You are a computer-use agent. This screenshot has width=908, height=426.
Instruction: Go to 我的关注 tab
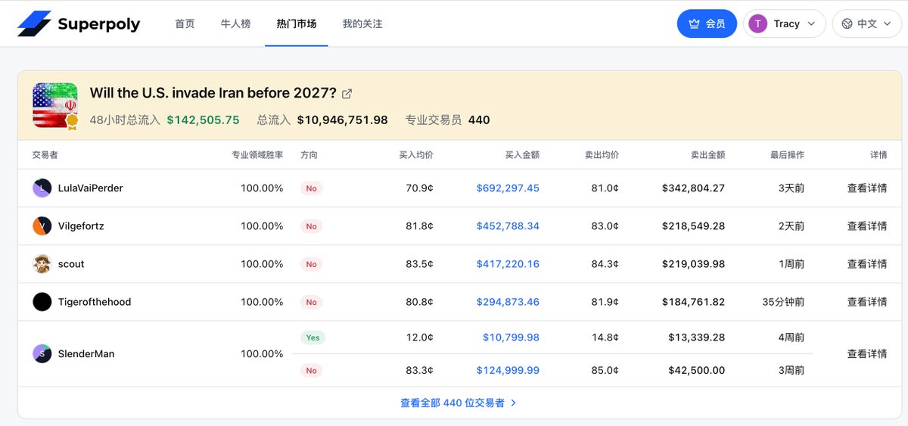pyautogui.click(x=362, y=23)
